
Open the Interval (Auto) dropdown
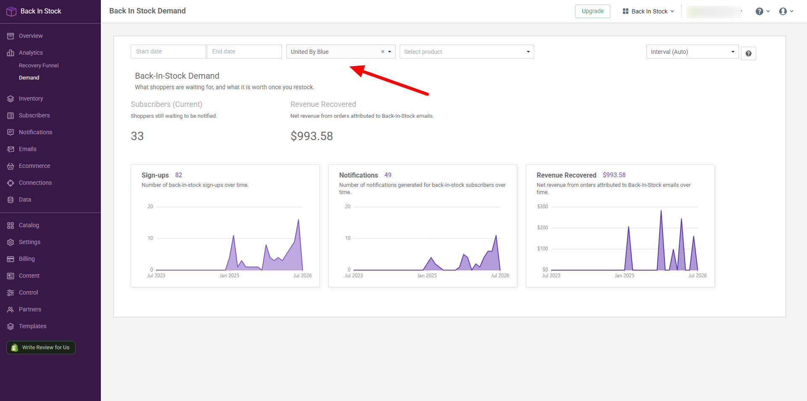point(692,52)
